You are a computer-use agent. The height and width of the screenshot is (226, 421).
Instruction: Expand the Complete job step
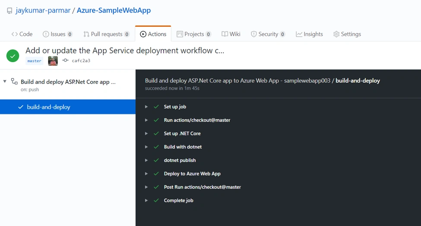pyautogui.click(x=146, y=201)
